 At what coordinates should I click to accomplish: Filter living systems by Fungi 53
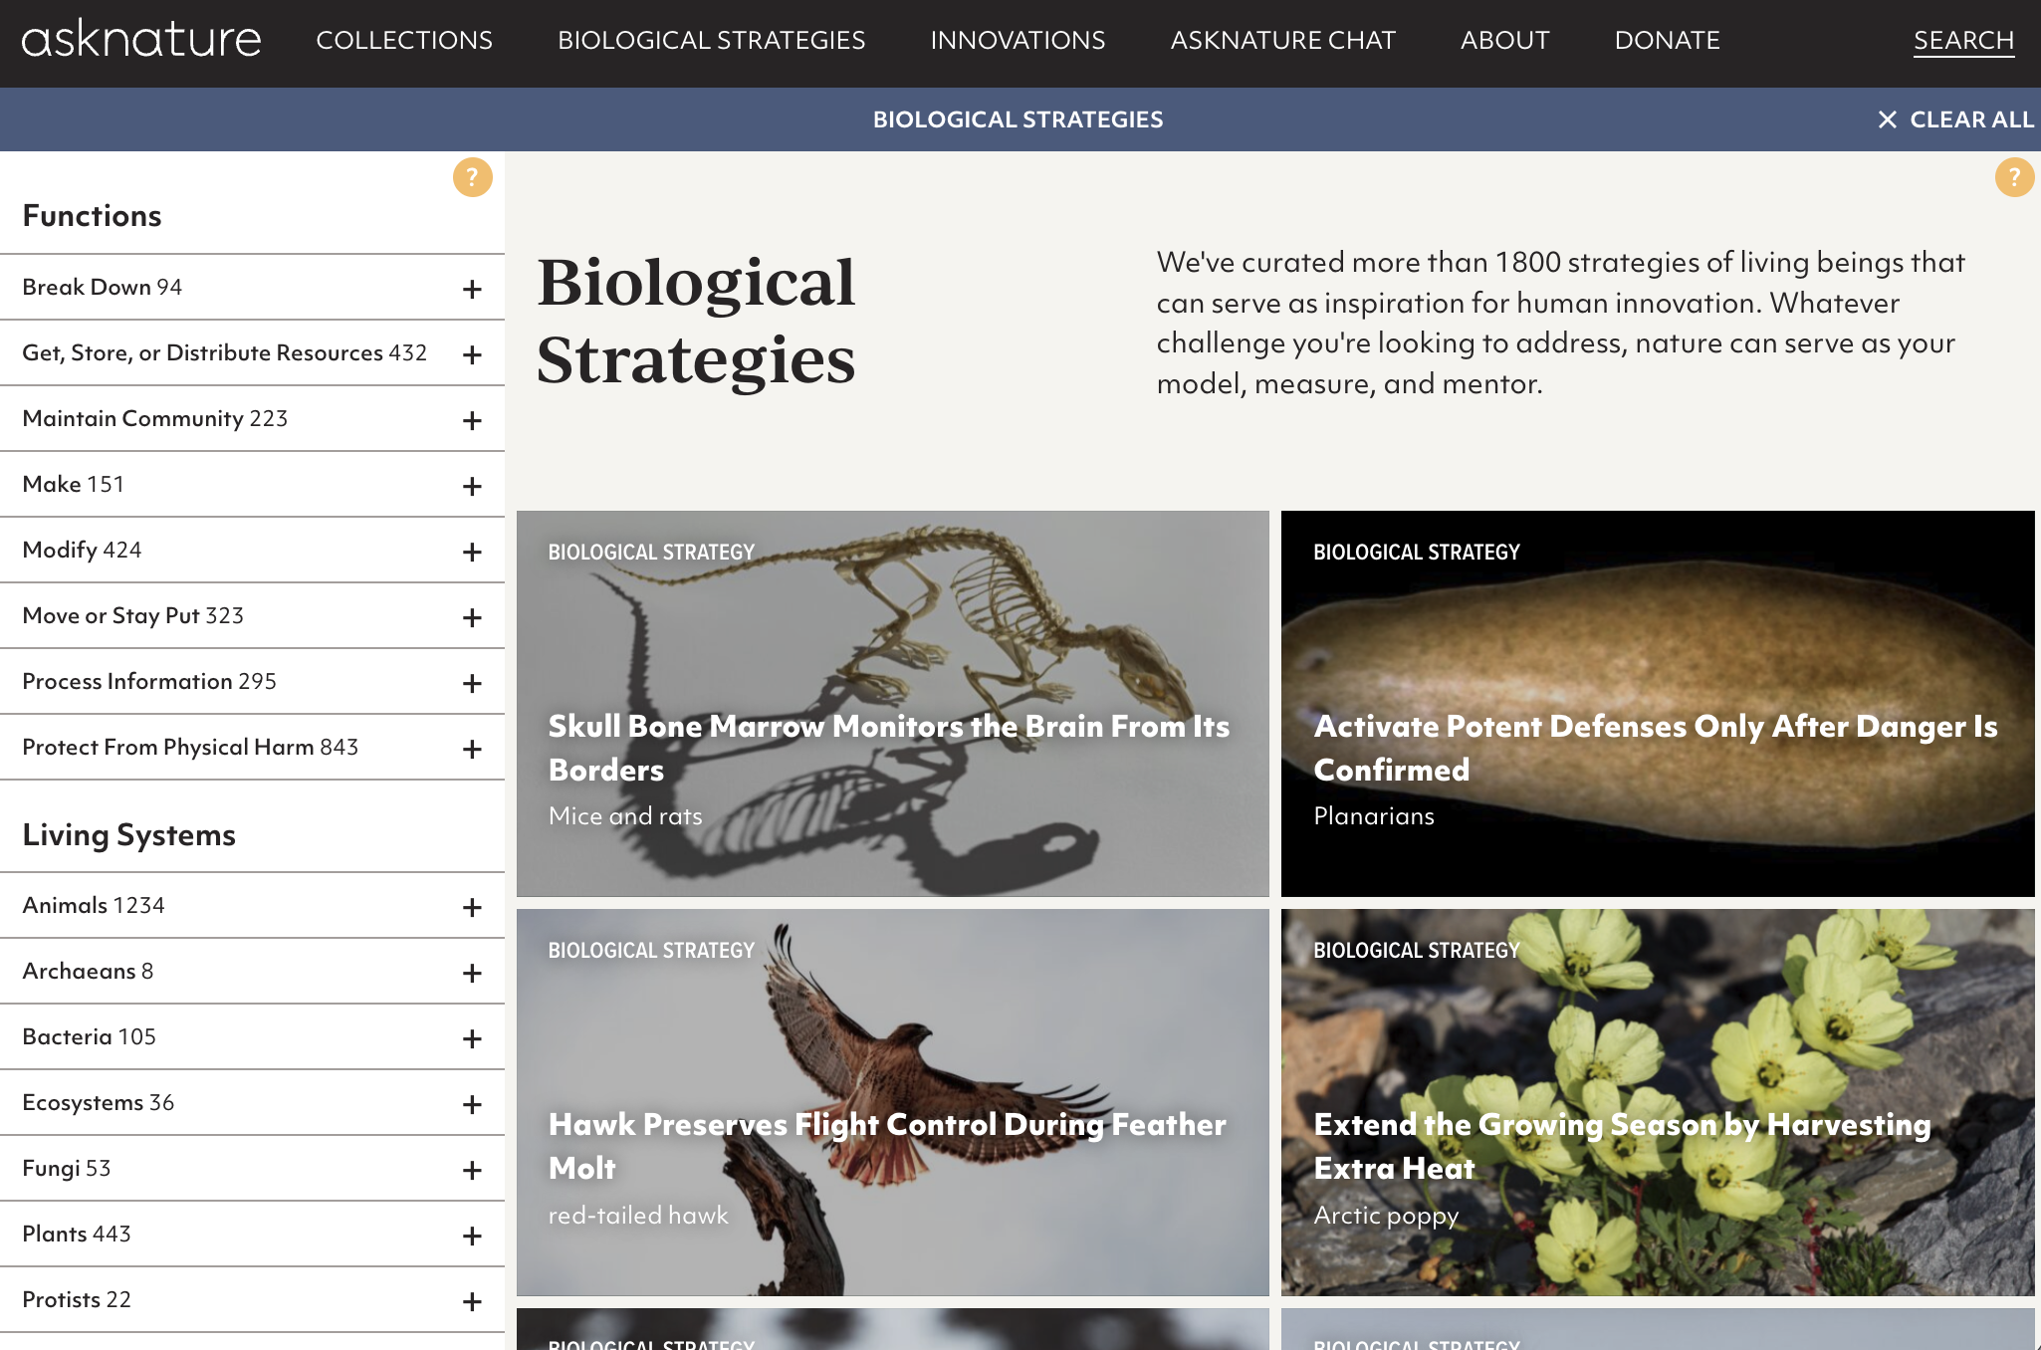(x=67, y=1168)
